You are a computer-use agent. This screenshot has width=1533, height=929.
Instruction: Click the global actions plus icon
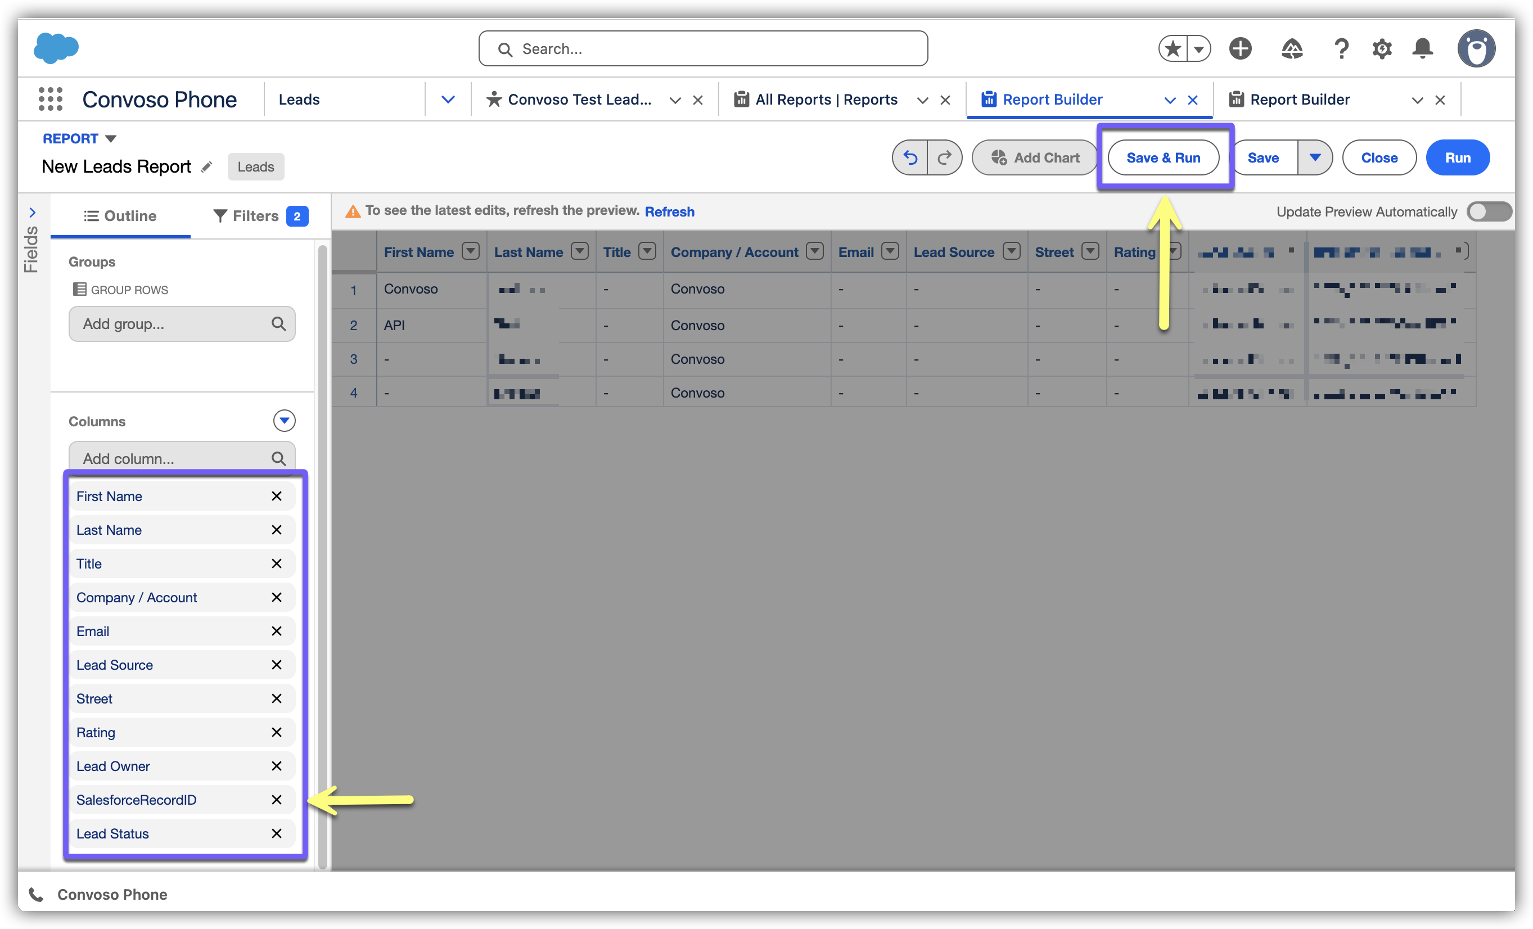(x=1240, y=48)
